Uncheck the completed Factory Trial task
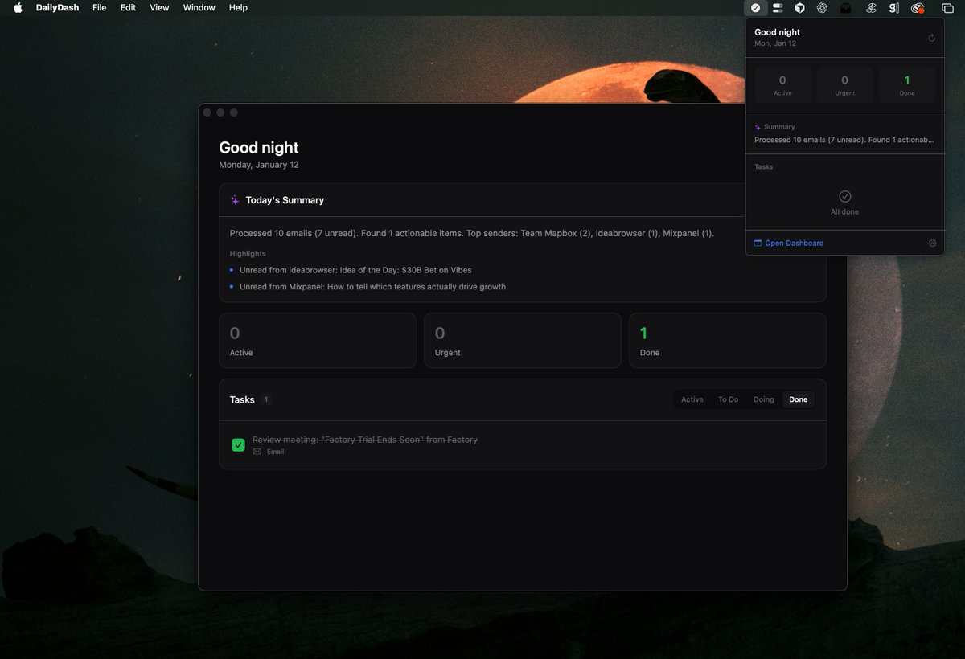965x659 pixels. (x=238, y=444)
